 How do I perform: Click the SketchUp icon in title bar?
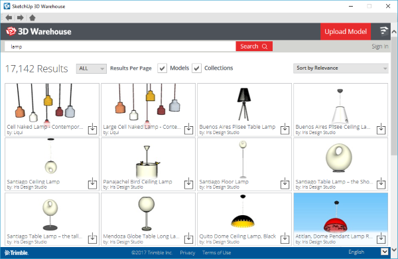[x=7, y=6]
